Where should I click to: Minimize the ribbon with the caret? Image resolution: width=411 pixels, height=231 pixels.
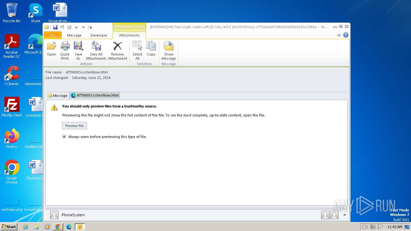click(x=339, y=35)
